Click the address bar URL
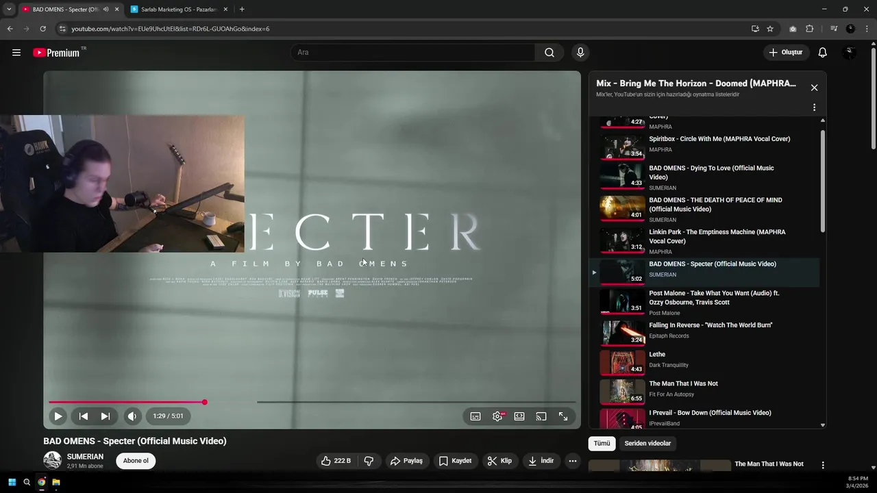This screenshot has width=877, height=493. [171, 29]
